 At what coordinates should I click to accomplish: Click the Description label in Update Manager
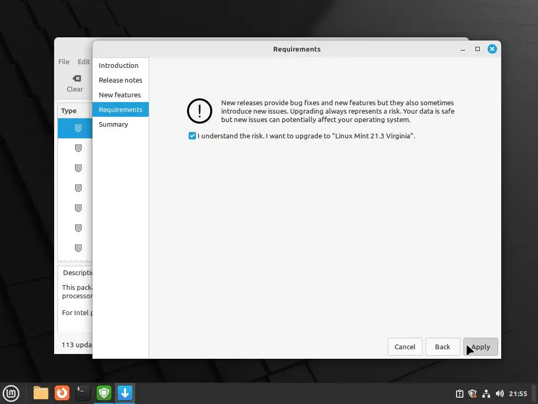click(x=78, y=272)
